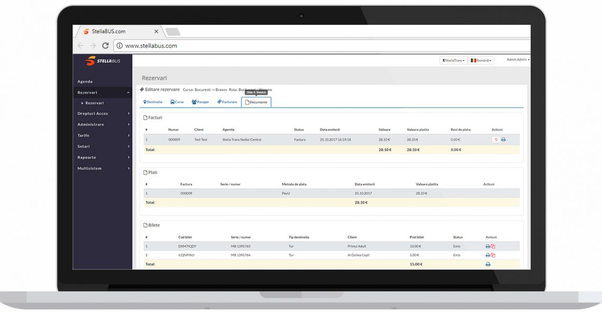Click the Rezervari page heading
This screenshot has height=313, width=602.
pyautogui.click(x=154, y=78)
